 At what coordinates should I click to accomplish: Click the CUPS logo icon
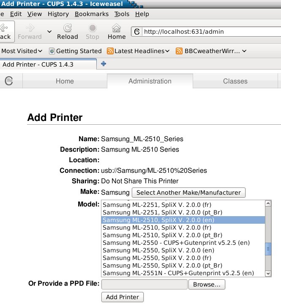(x=9, y=81)
